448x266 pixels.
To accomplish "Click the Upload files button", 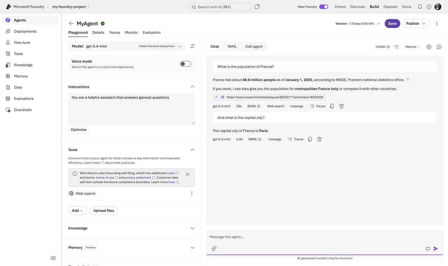I will [x=104, y=210].
